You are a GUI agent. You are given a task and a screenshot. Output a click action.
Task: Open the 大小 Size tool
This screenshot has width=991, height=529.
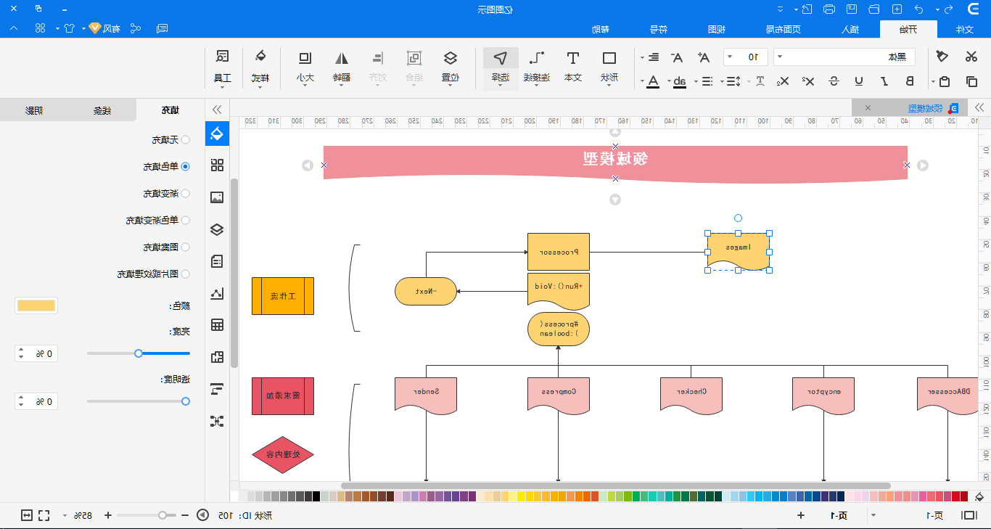click(x=305, y=67)
